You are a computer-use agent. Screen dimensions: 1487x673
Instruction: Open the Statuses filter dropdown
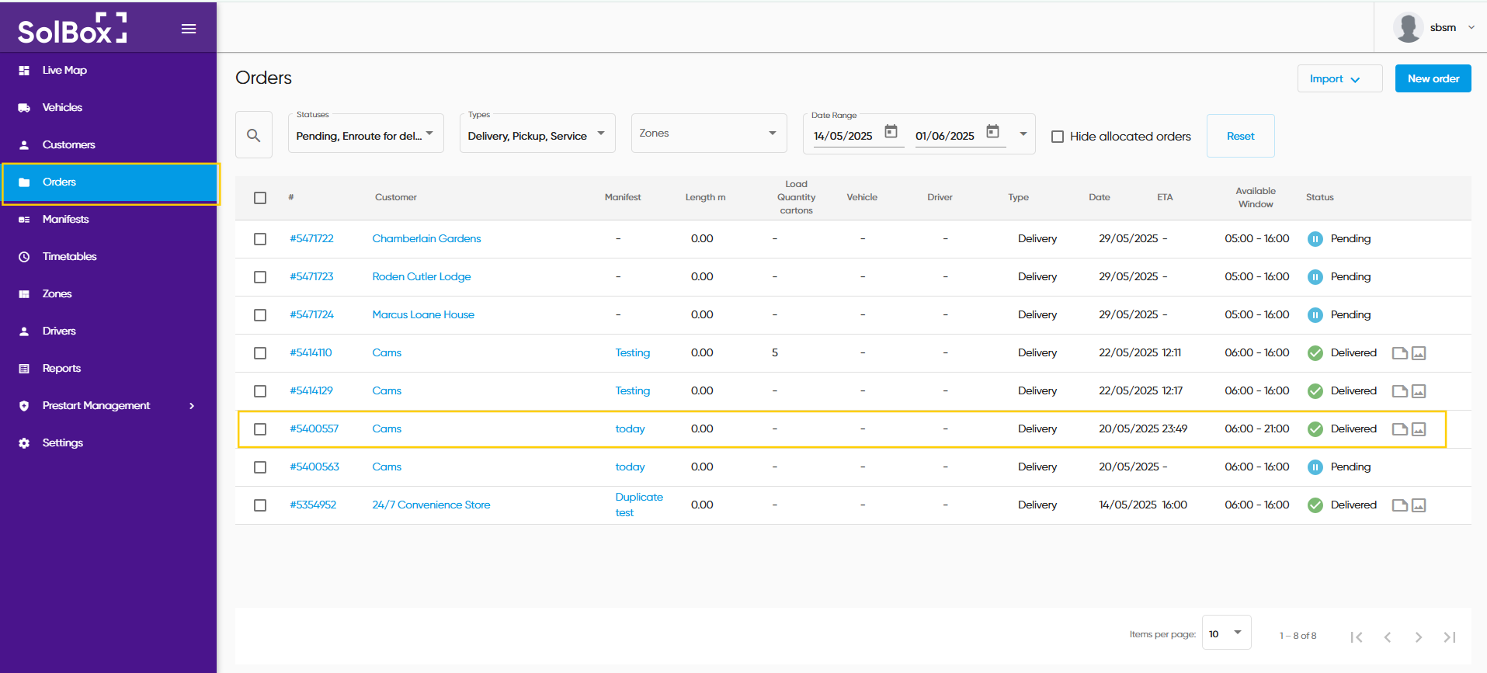coord(366,134)
